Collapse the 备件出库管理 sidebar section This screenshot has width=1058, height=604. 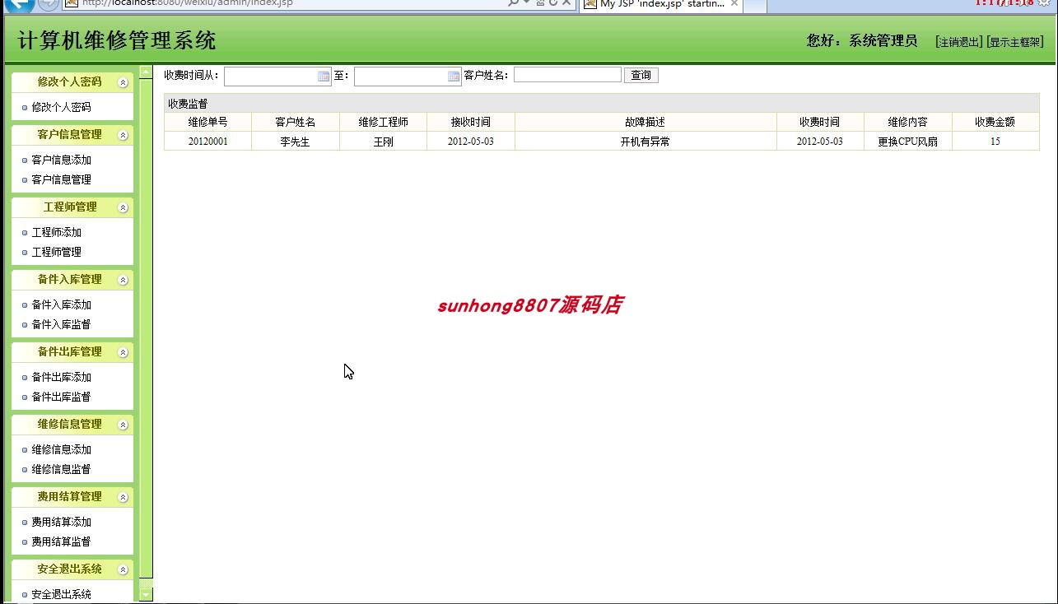pos(123,352)
